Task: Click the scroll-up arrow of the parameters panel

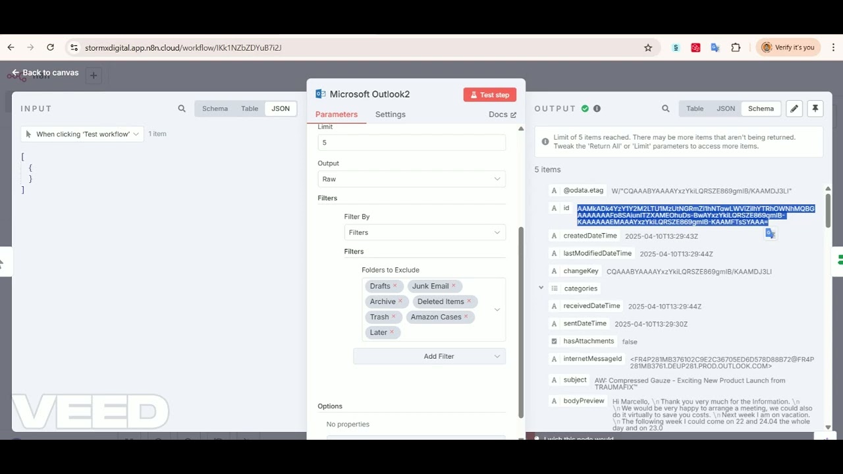Action: [x=521, y=128]
